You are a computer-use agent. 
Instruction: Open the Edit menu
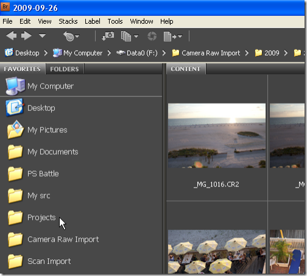[x=25, y=21]
